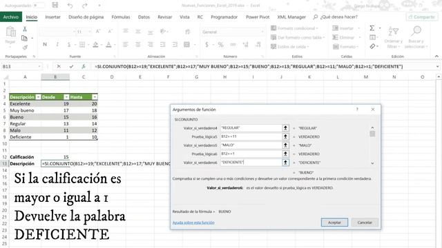Click the Eliminar cells button

point(347,37)
